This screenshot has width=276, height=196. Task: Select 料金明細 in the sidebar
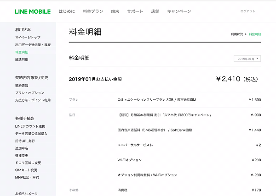point(22,52)
